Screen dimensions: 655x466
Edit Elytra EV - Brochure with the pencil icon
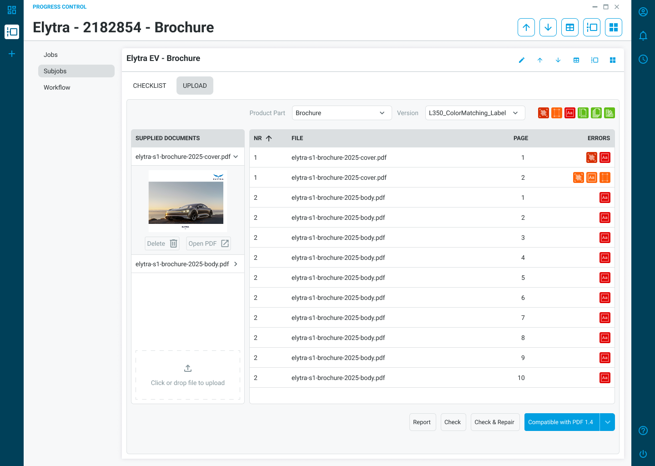tap(522, 60)
